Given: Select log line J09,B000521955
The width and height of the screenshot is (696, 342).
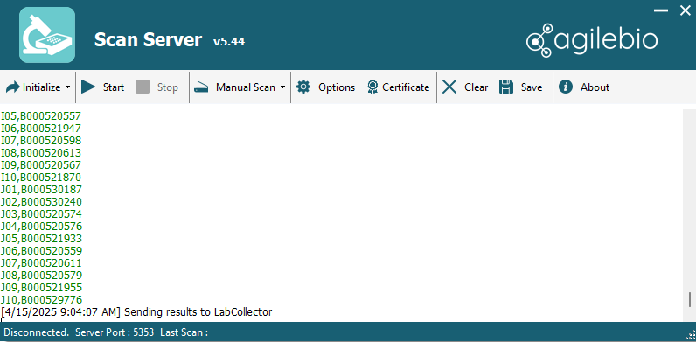Looking at the screenshot, I should (x=41, y=288).
